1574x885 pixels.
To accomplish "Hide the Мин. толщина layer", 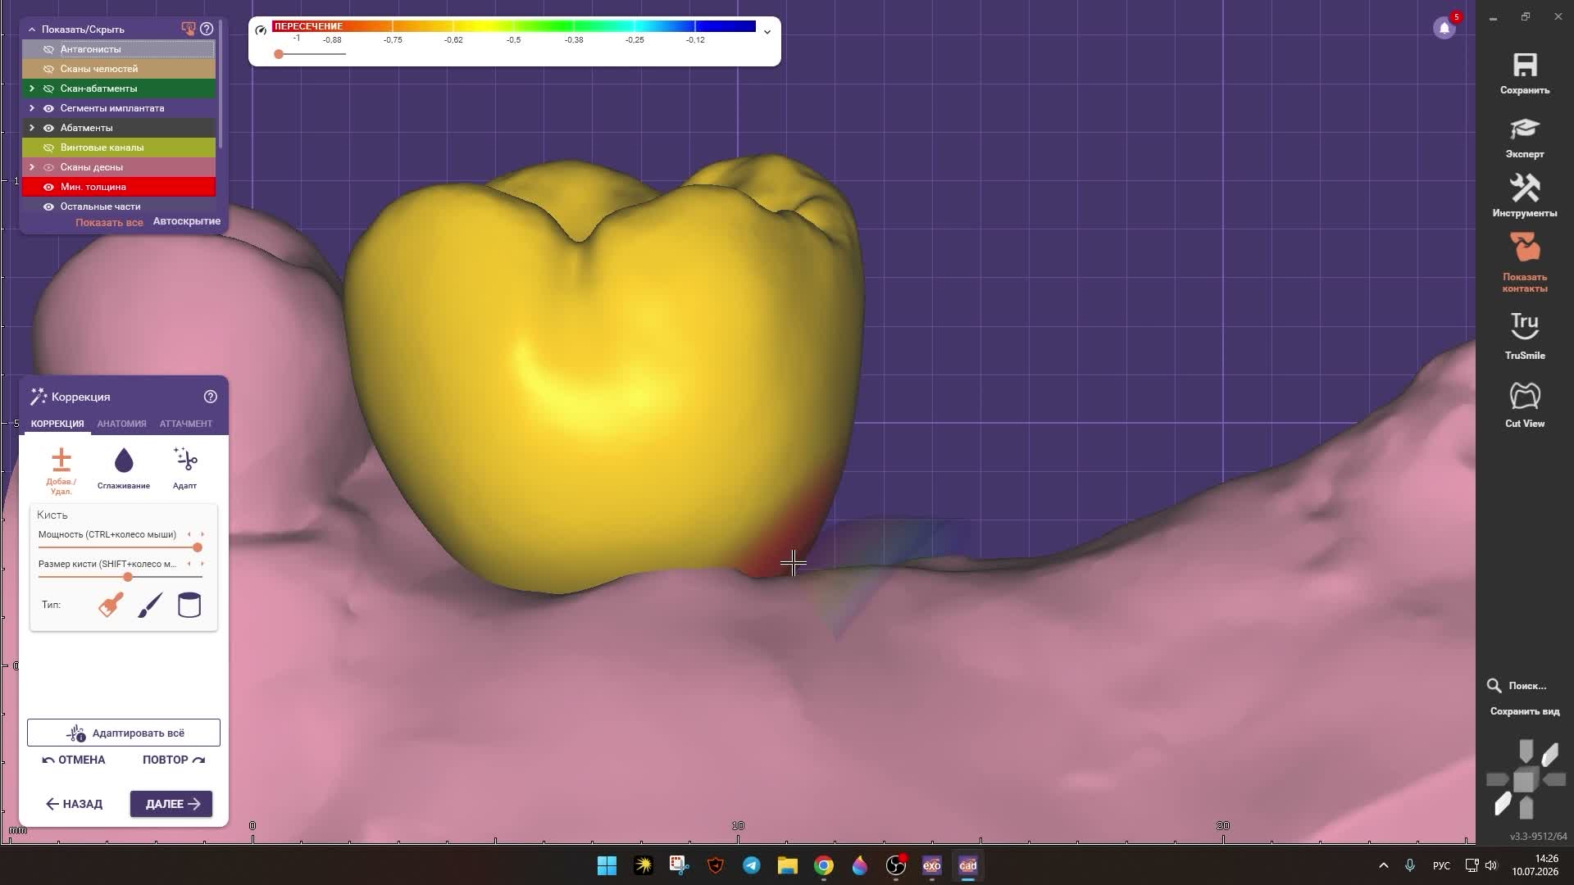I will 48,187.
